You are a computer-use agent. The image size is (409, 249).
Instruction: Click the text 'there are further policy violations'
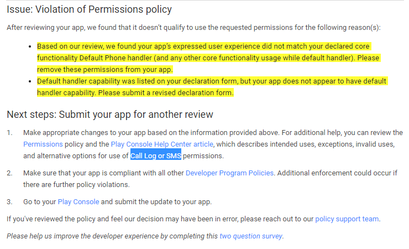click(x=76, y=184)
